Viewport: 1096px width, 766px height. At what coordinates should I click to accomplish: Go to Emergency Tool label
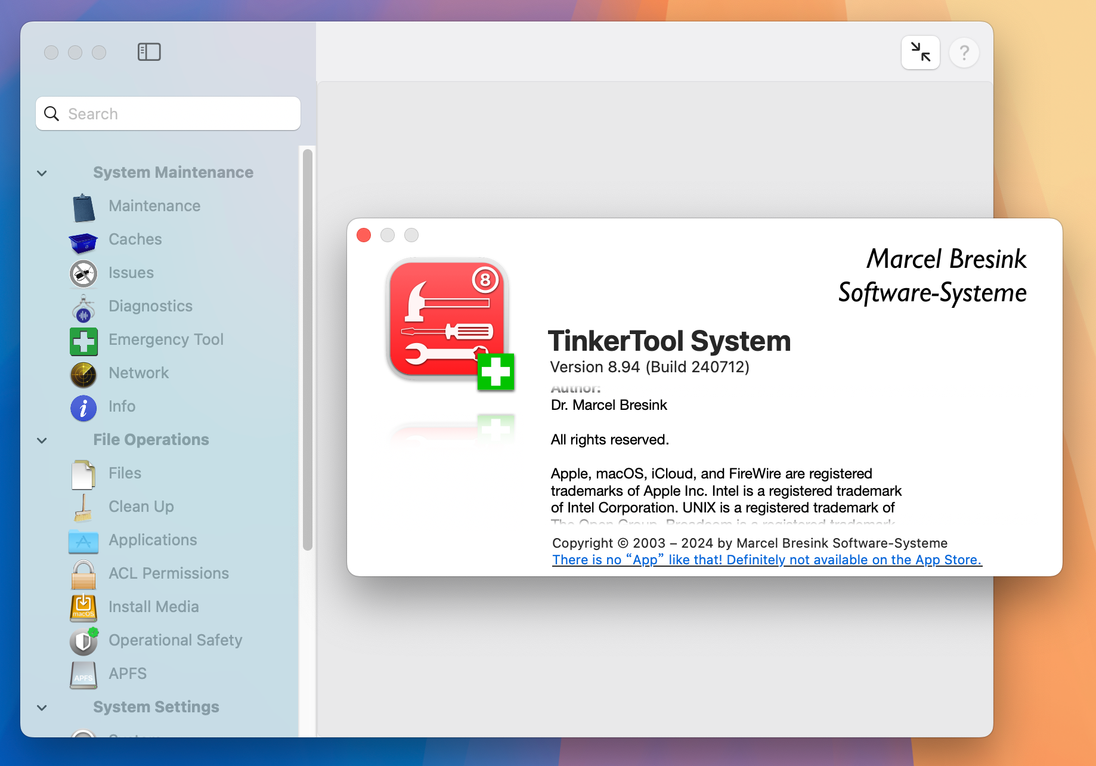point(166,339)
